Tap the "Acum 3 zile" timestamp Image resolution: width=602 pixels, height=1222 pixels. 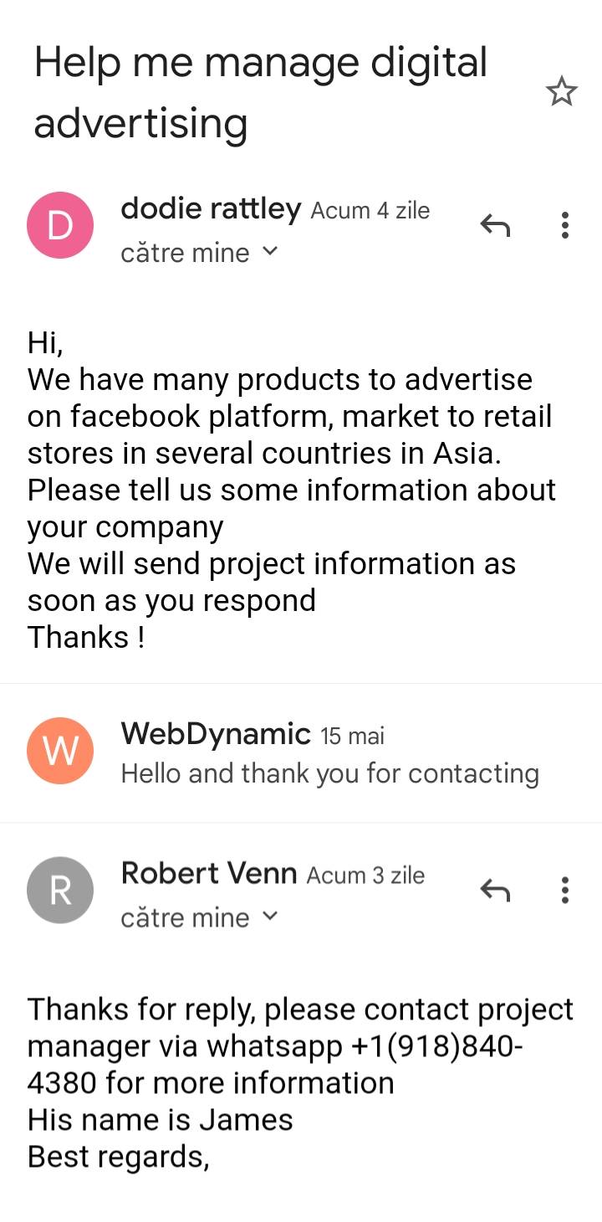(365, 875)
